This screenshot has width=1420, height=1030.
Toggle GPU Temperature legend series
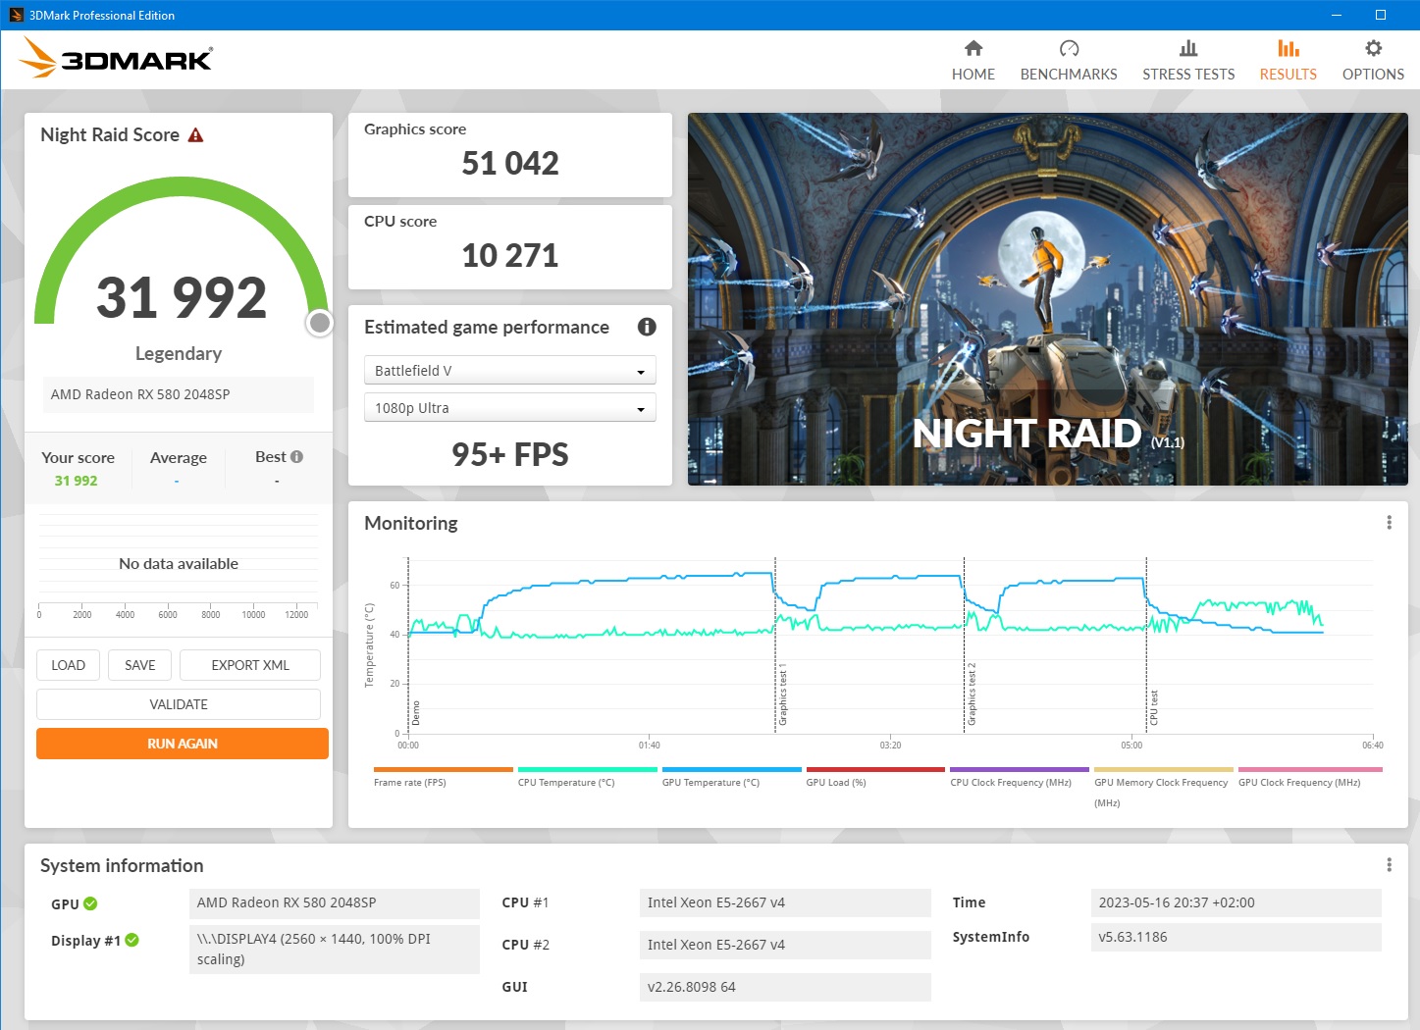point(710,782)
